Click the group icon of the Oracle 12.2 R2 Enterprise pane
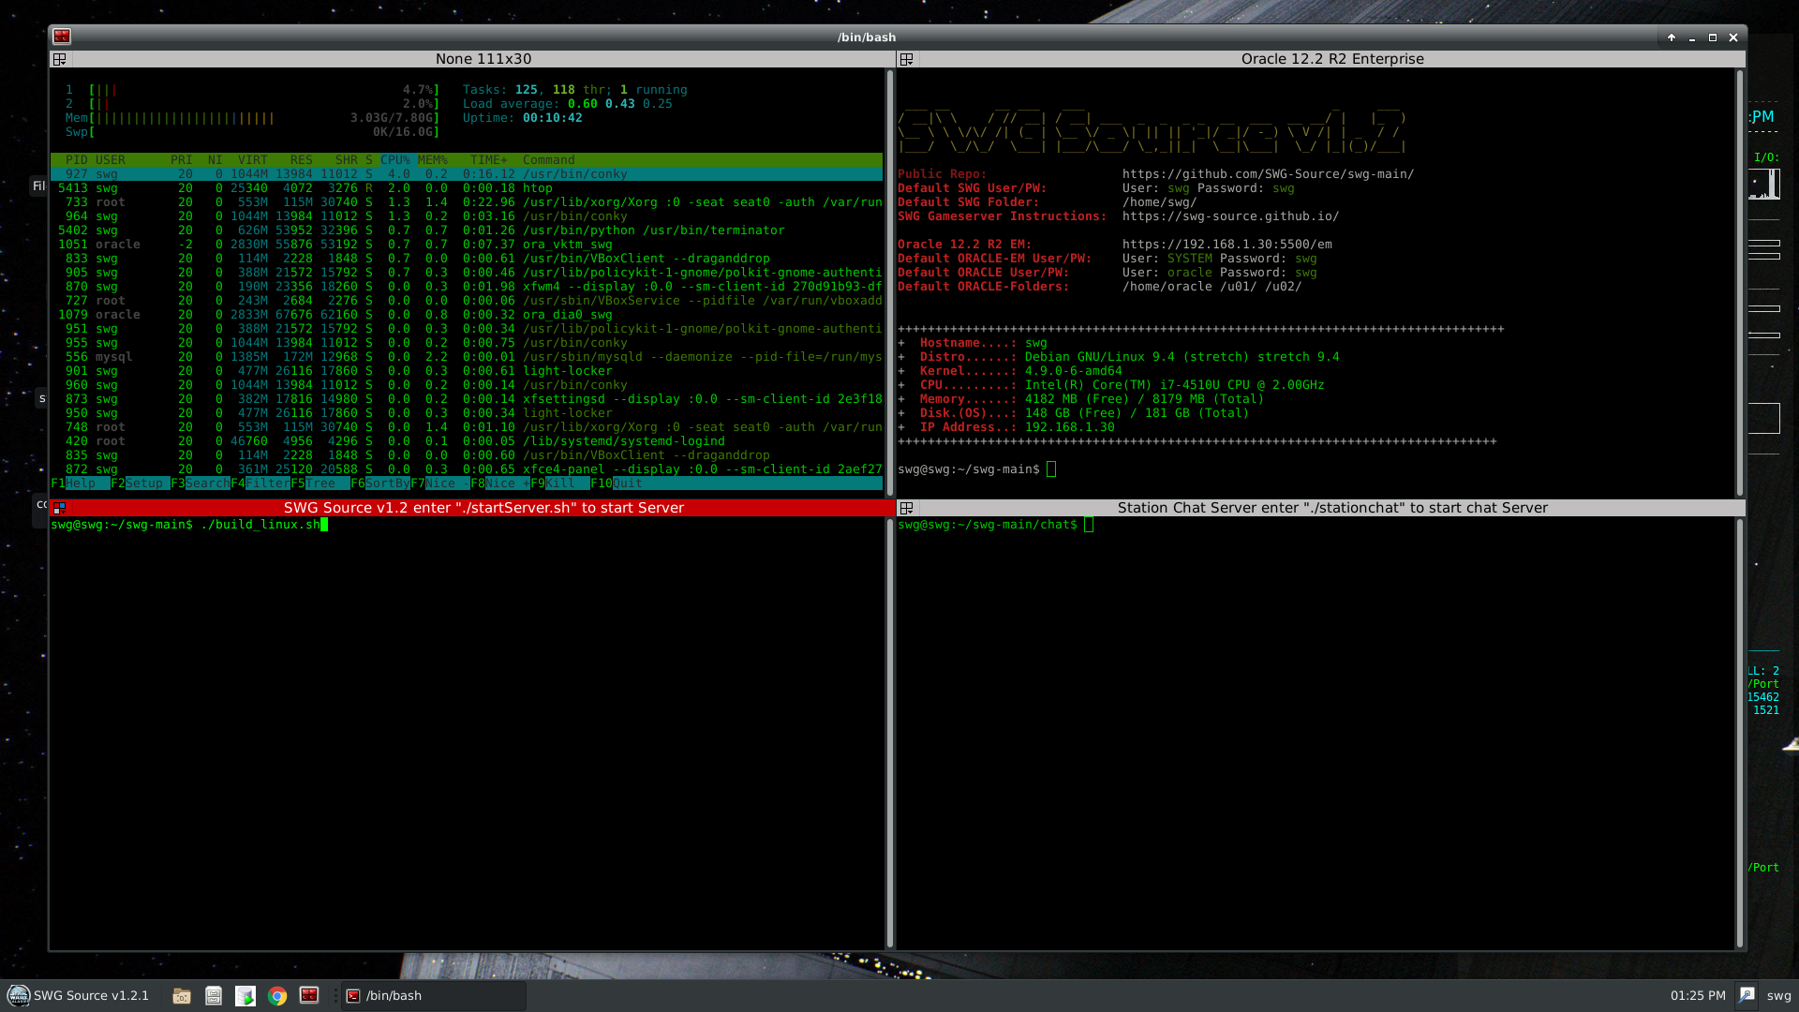The image size is (1799, 1012). (x=906, y=59)
